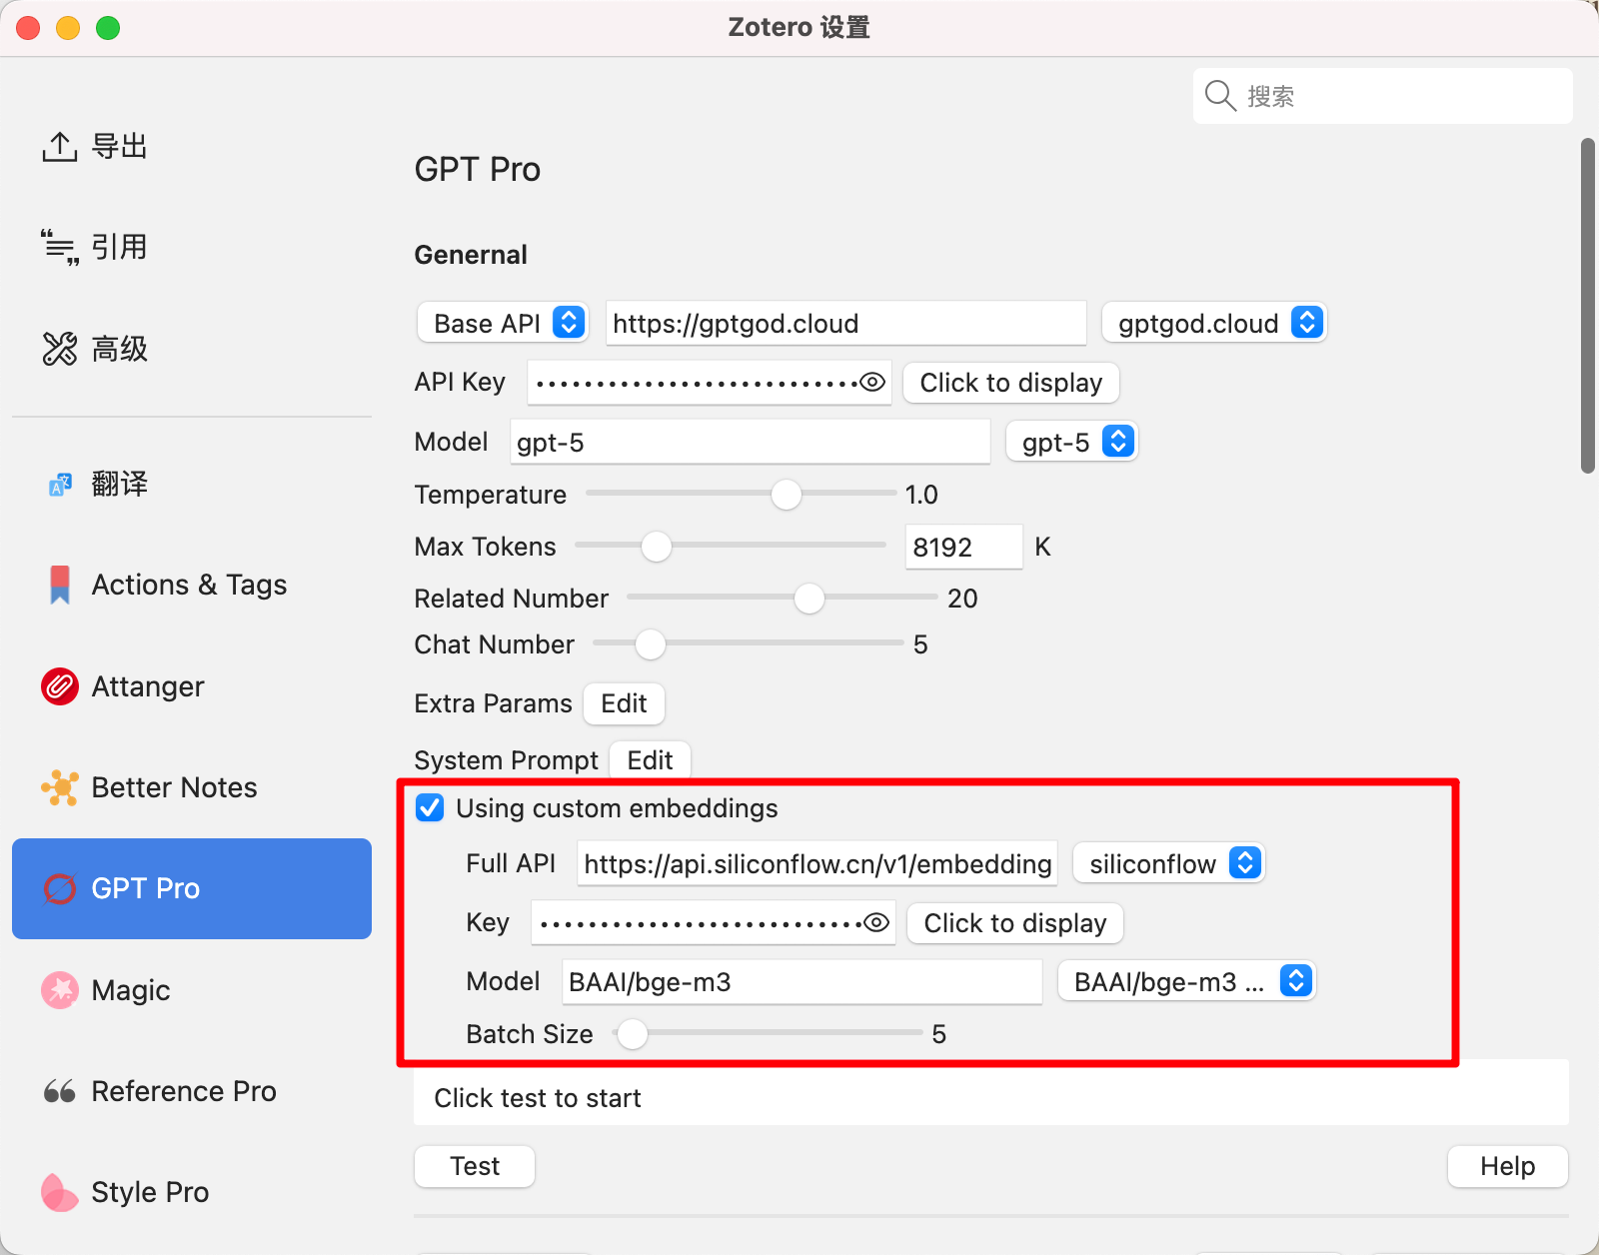
Task: Open the gptgod.cloud provider dropdown
Action: coord(1214,323)
